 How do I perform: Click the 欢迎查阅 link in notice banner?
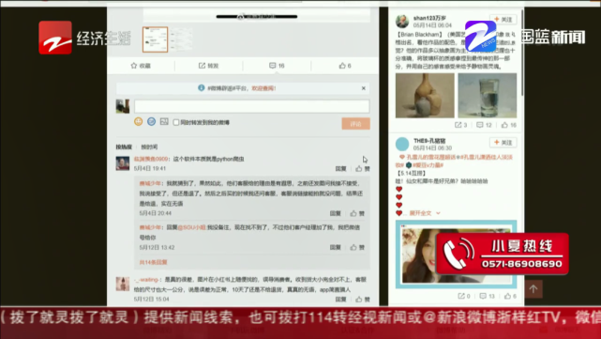tap(263, 88)
